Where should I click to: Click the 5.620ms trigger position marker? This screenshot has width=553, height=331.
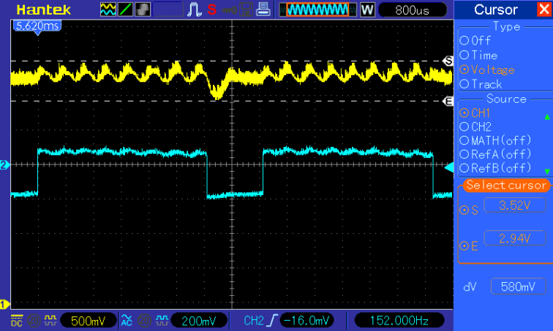[x=37, y=27]
